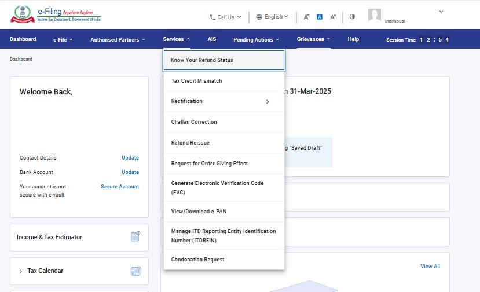Increase font size with A+ icon
The width and height of the screenshot is (480, 292).
click(333, 17)
